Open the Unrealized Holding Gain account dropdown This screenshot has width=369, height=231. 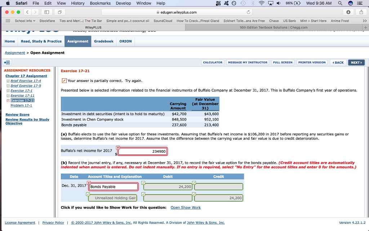(x=113, y=198)
